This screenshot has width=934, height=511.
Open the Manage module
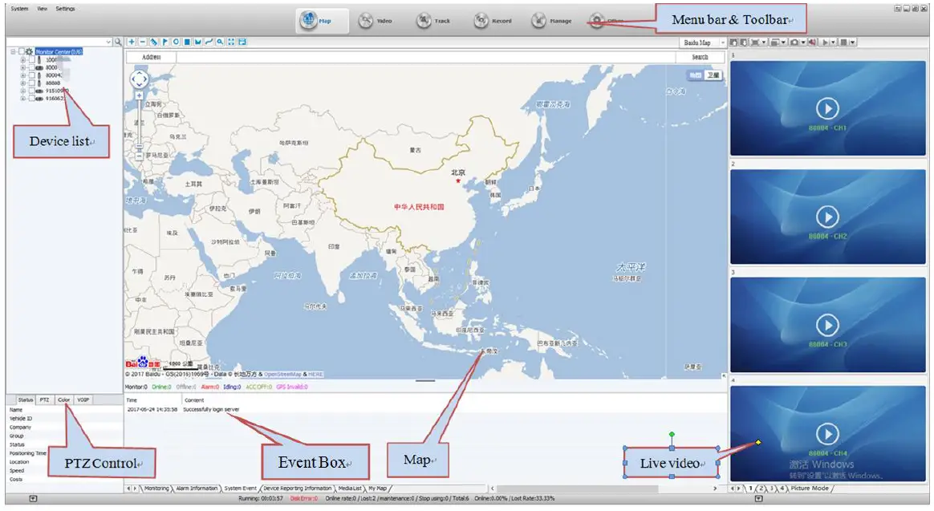(551, 20)
